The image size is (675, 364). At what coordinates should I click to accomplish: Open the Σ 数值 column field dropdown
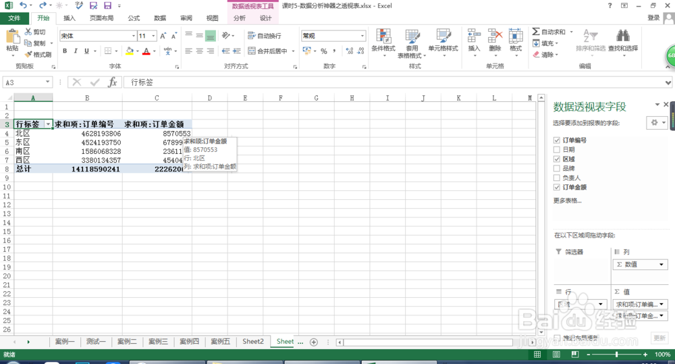[661, 265]
